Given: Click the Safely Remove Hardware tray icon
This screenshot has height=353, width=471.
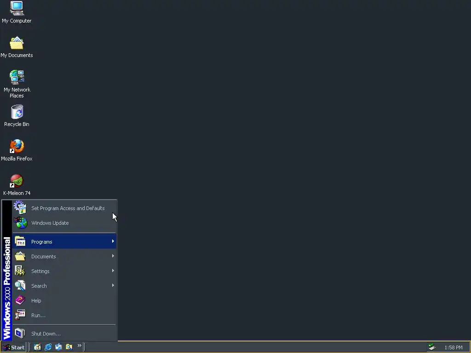Looking at the screenshot, I should pyautogui.click(x=432, y=347).
